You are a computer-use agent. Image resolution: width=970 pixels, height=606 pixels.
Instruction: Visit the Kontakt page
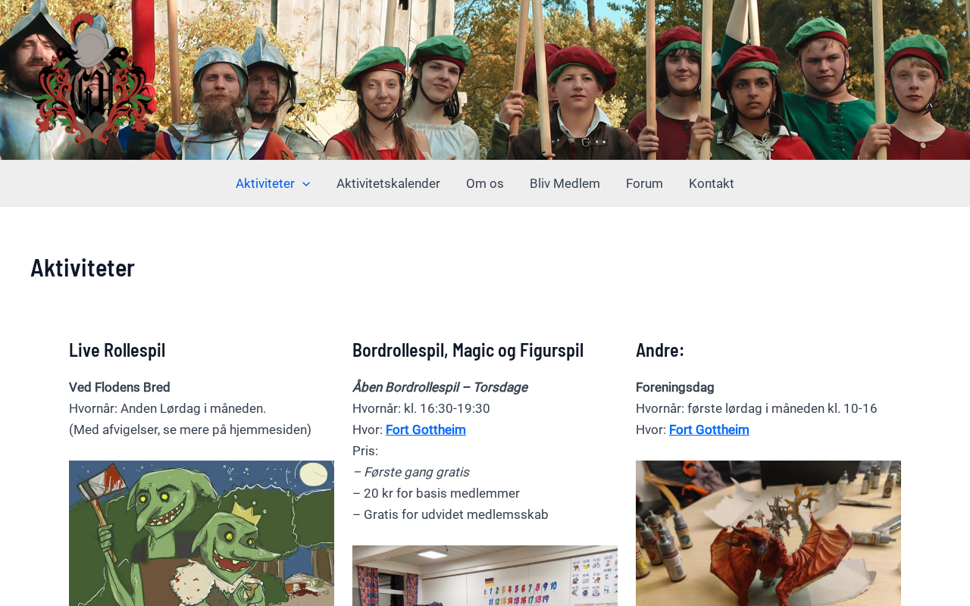tap(712, 183)
